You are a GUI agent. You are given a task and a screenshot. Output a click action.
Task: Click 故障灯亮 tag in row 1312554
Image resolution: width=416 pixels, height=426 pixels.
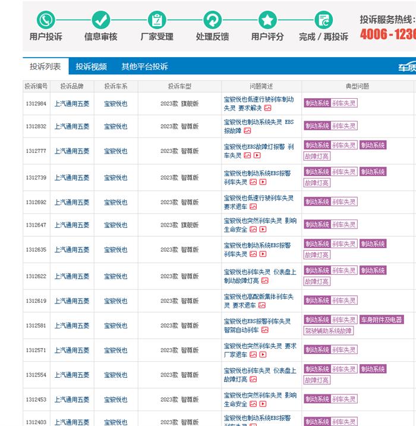click(x=317, y=380)
